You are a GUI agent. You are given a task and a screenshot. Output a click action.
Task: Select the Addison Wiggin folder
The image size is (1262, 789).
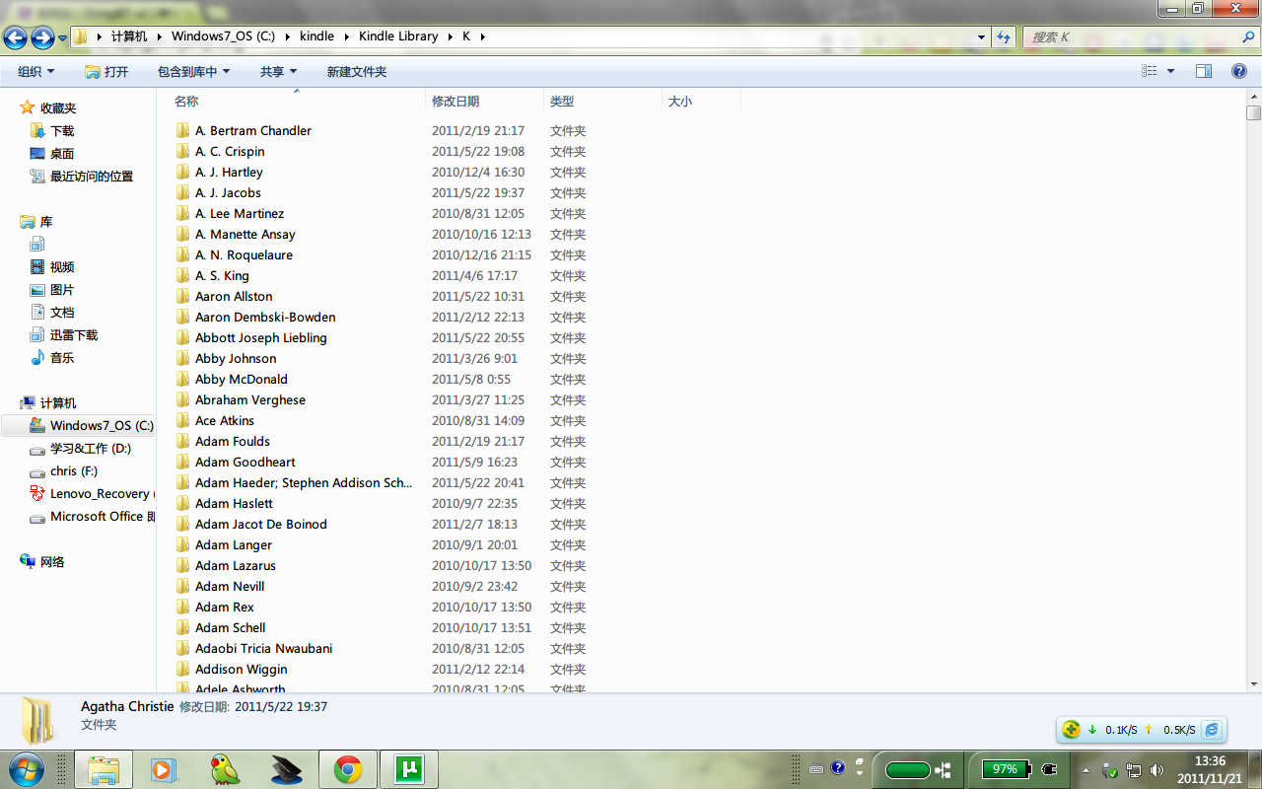point(242,669)
